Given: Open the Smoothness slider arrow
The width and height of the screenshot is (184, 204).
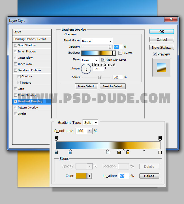Looking at the screenshot, I should [90, 131].
